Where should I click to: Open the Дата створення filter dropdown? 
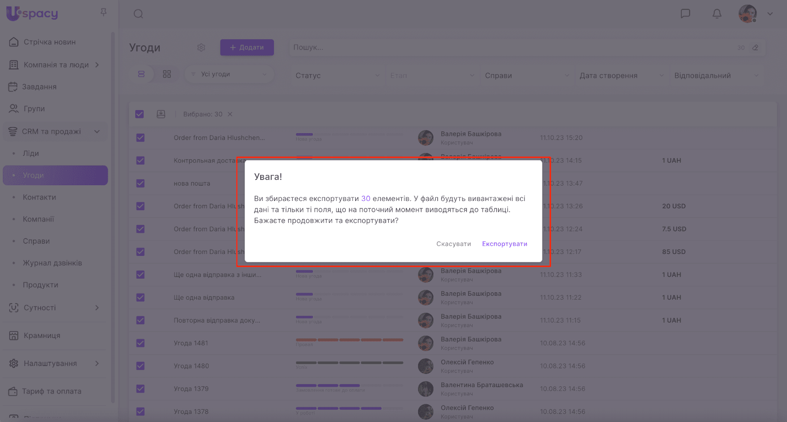pyautogui.click(x=622, y=76)
